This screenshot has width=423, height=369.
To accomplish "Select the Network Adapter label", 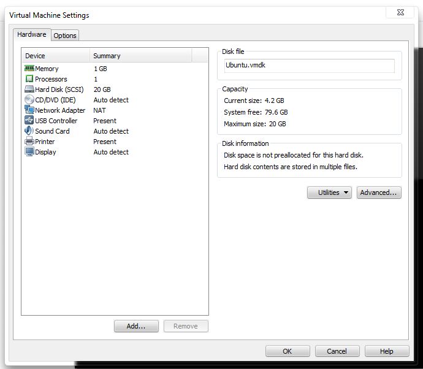I will pos(60,110).
